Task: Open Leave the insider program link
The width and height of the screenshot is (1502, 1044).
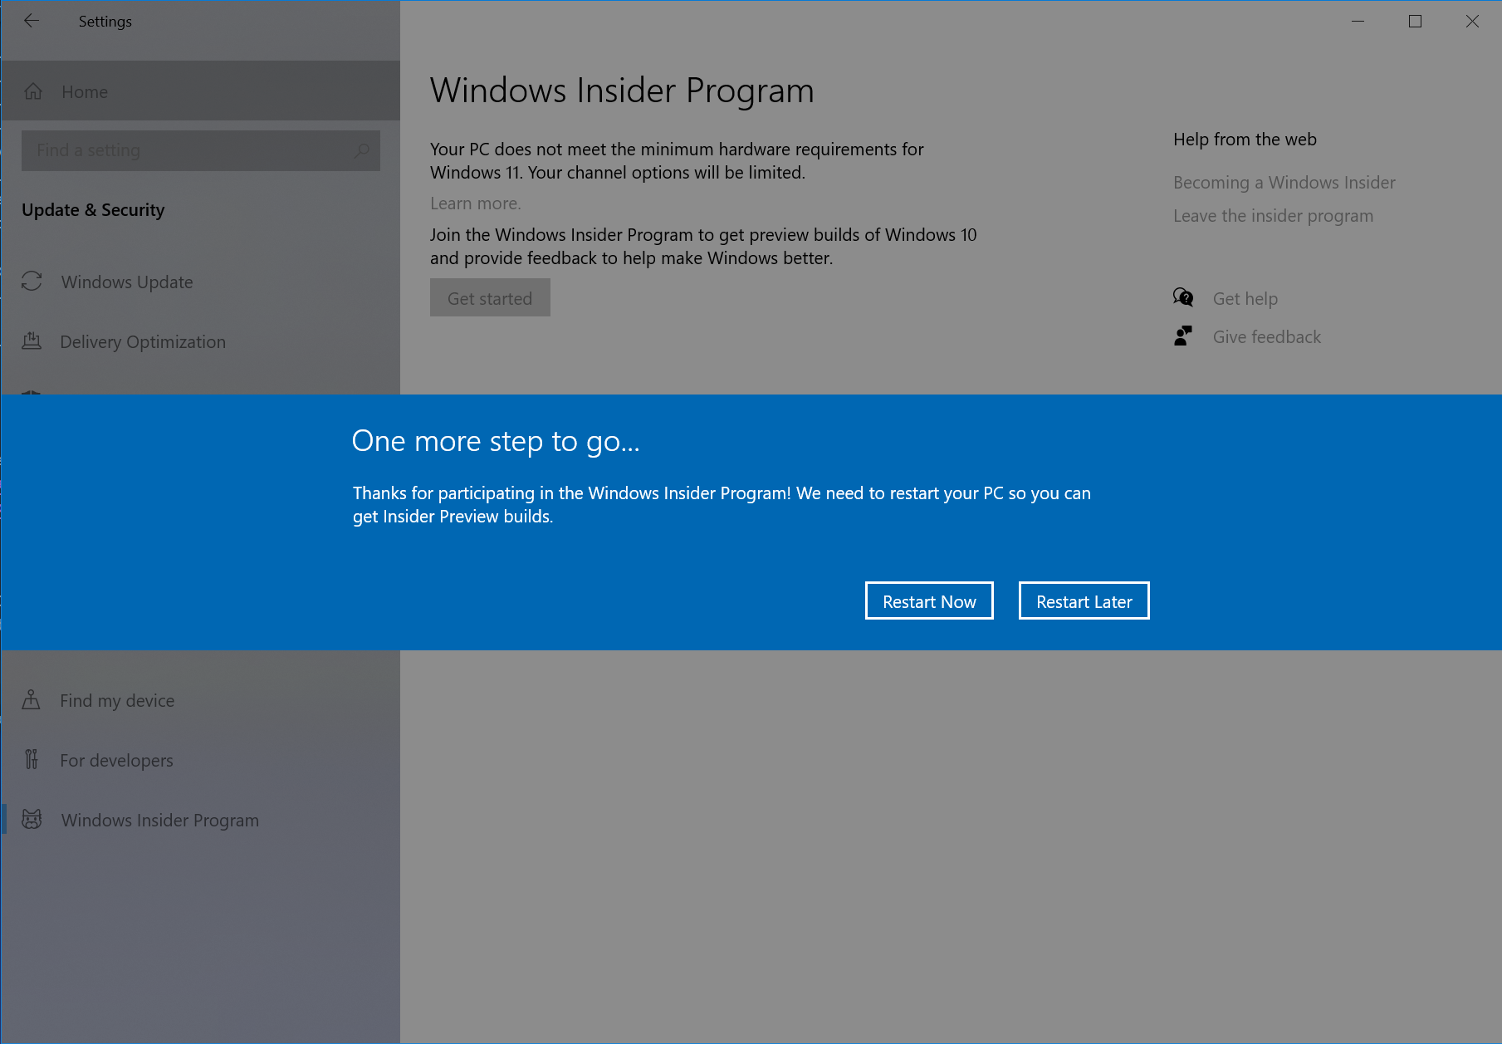Action: pyautogui.click(x=1273, y=216)
